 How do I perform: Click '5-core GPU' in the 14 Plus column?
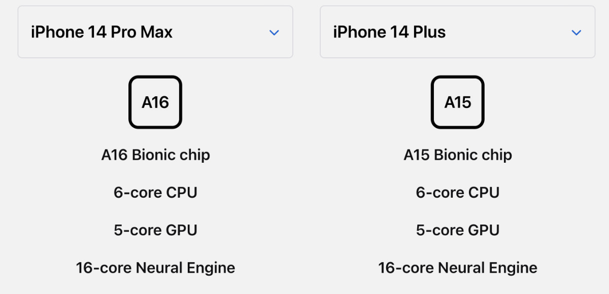457,230
